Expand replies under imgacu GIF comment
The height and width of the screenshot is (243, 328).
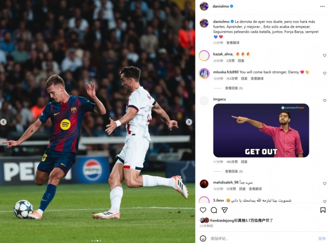tap(234, 171)
